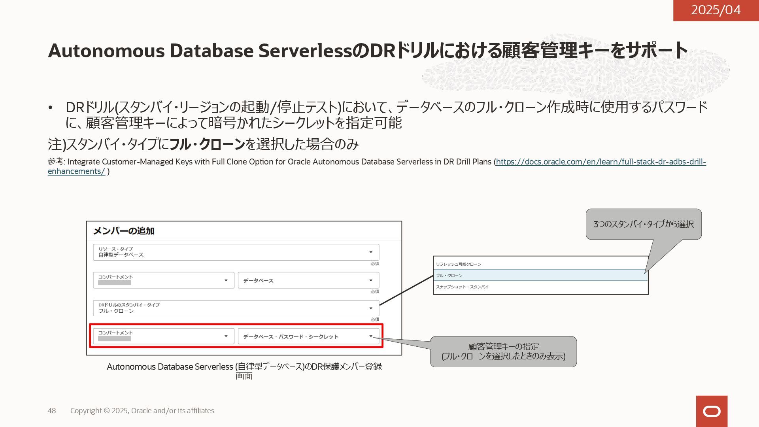Select the フル・クローン option in the list

tap(541, 275)
